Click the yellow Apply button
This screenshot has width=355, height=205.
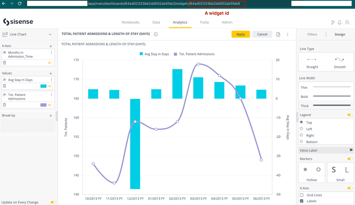[241, 34]
